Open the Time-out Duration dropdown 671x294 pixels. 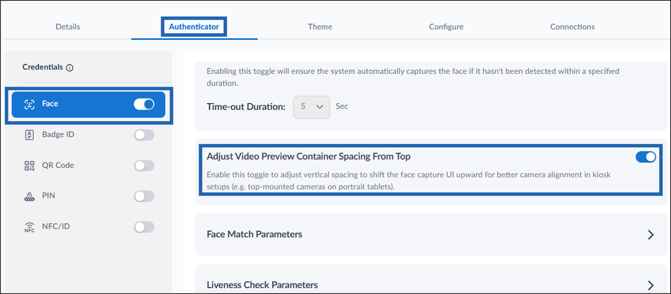pos(311,107)
